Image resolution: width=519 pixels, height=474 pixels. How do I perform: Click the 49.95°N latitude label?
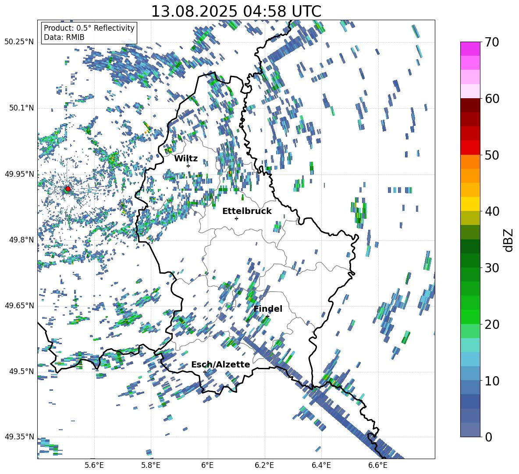click(x=19, y=174)
